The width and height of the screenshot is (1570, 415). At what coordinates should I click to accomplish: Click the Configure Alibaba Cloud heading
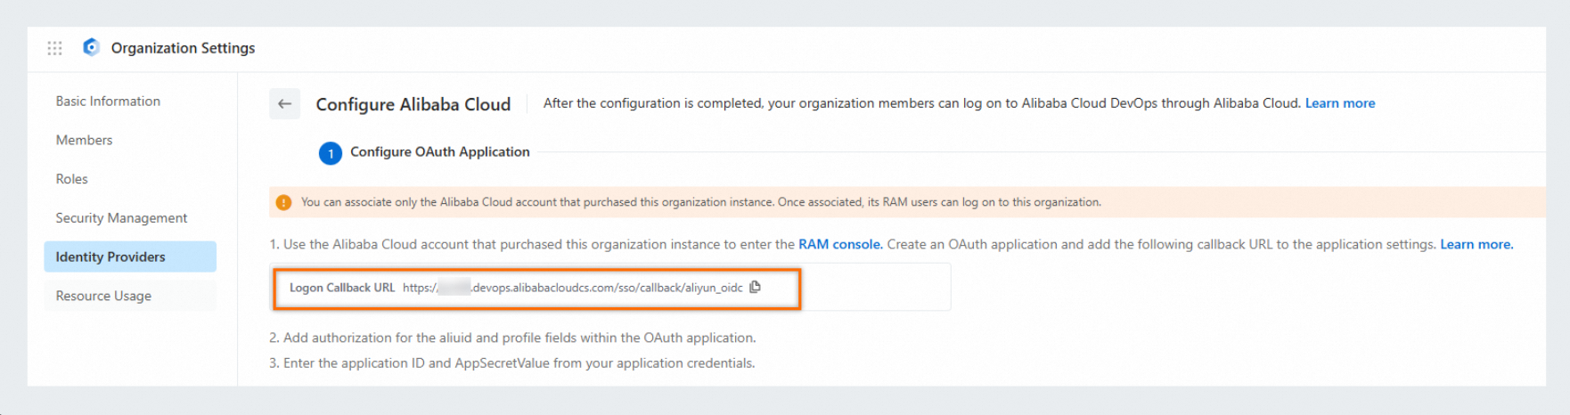point(413,104)
